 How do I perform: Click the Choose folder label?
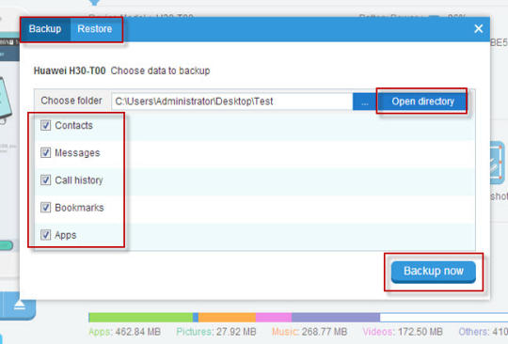point(71,101)
